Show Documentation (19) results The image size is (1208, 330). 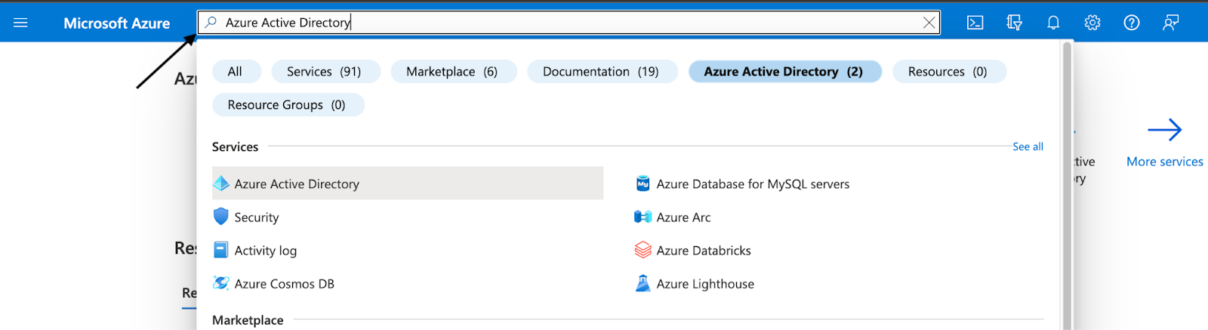click(x=600, y=72)
